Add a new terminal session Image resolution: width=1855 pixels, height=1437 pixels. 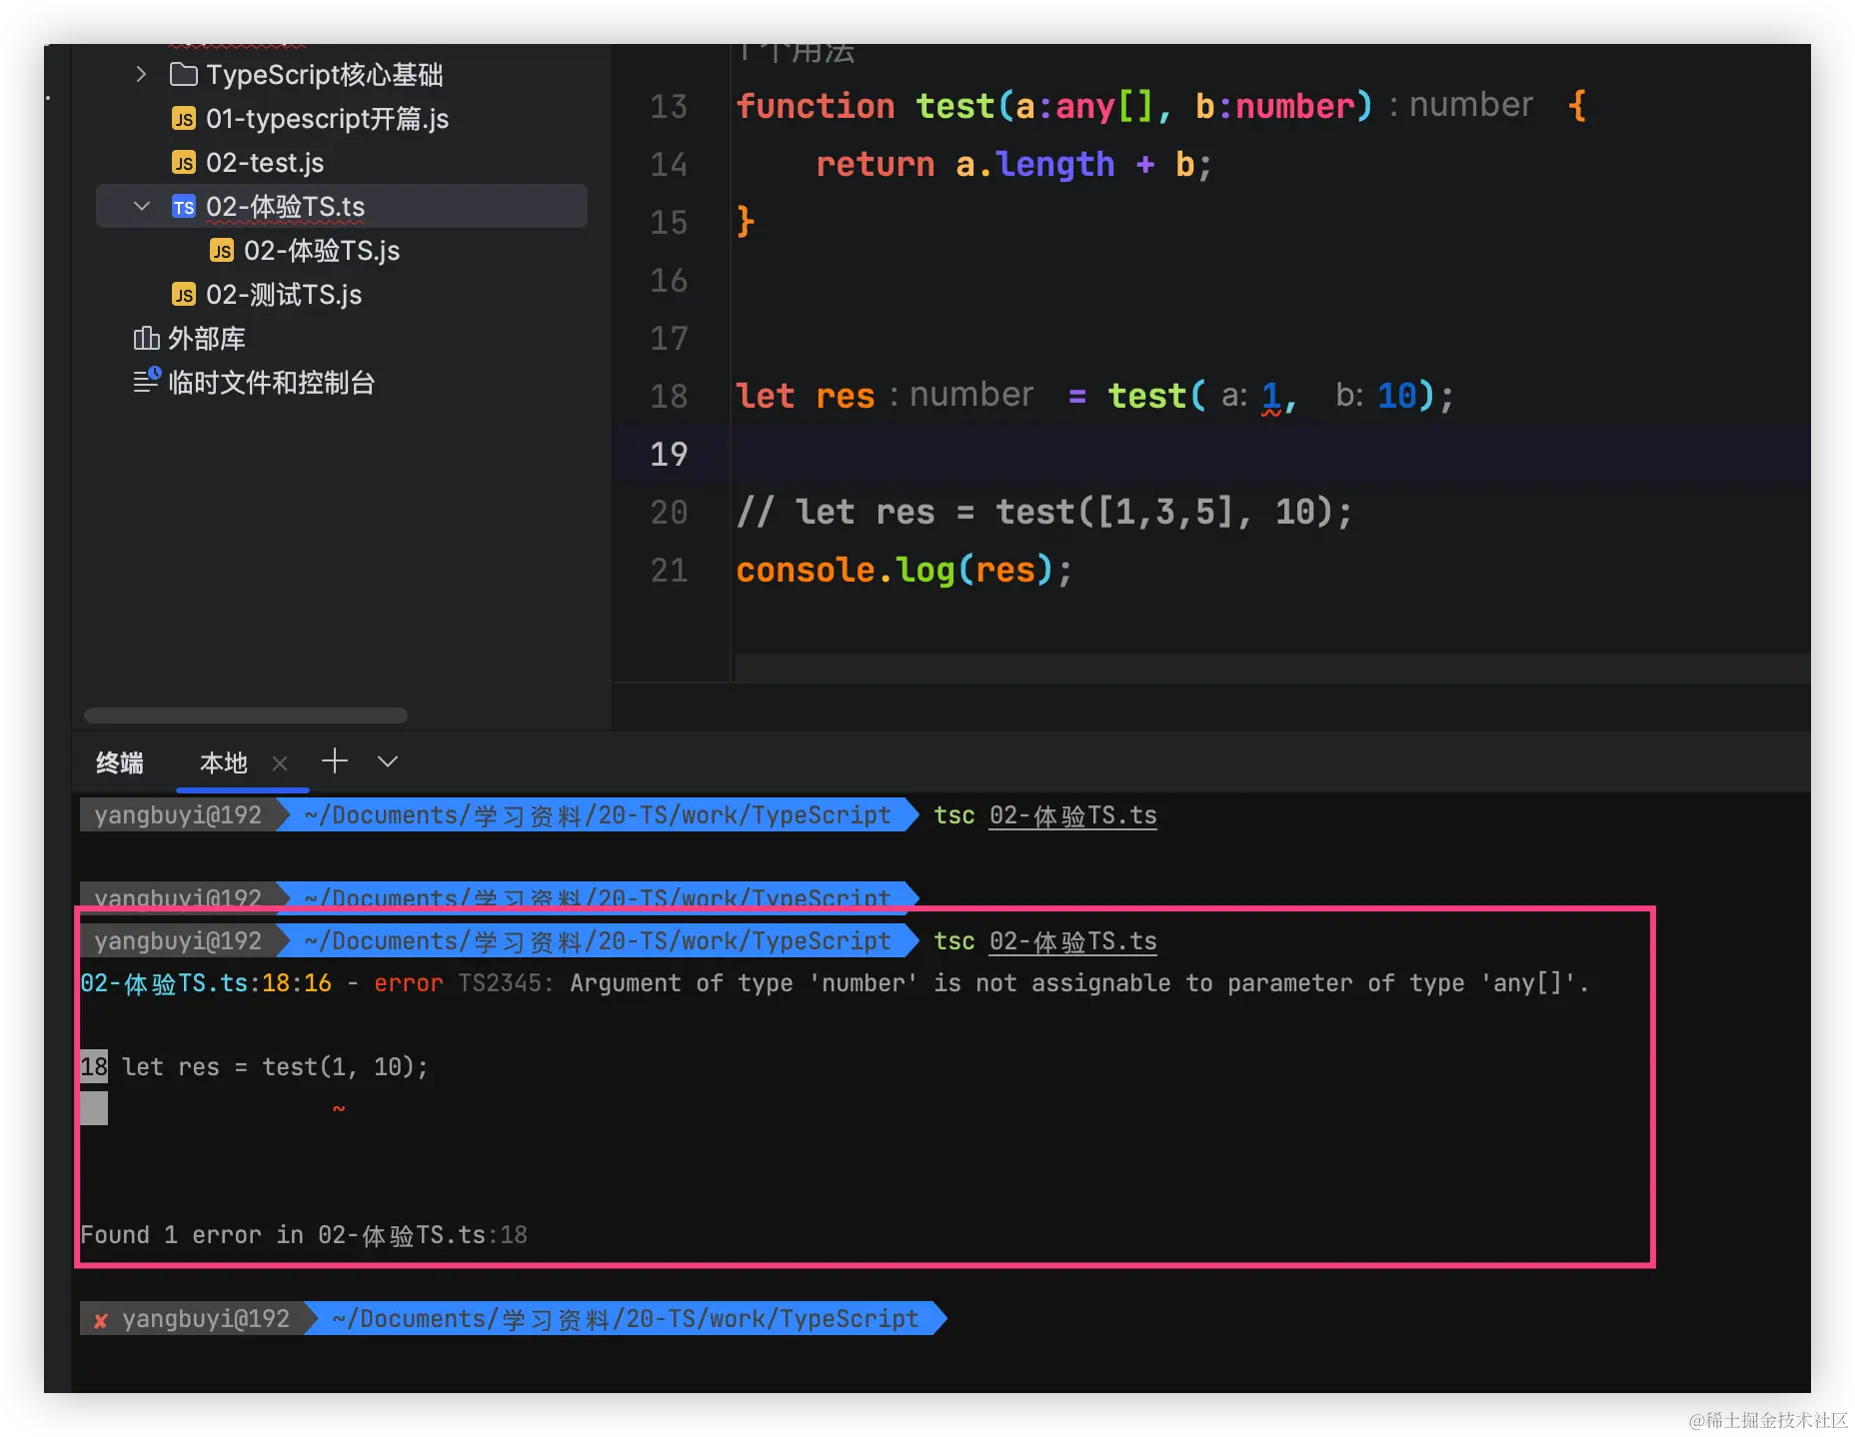pyautogui.click(x=335, y=761)
